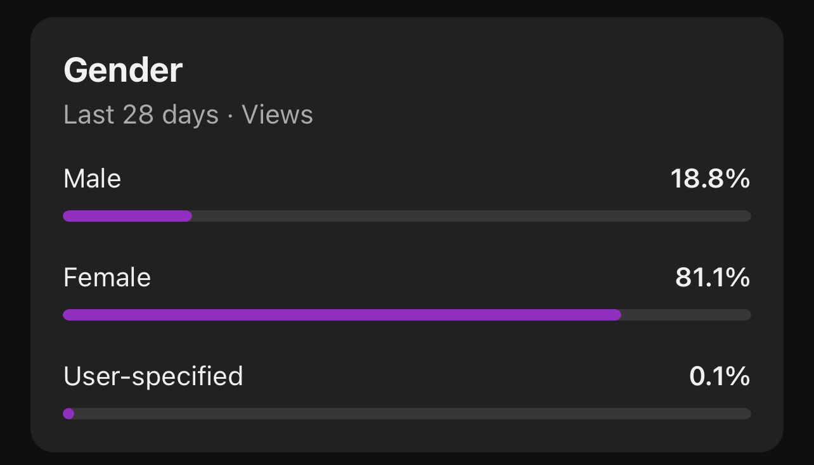
Task: Click the purple filled Female bar
Action: (x=342, y=315)
